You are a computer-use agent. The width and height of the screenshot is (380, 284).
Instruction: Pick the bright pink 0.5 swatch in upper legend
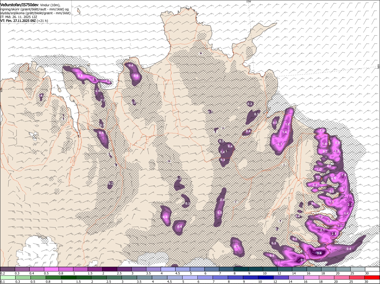tap(52, 269)
